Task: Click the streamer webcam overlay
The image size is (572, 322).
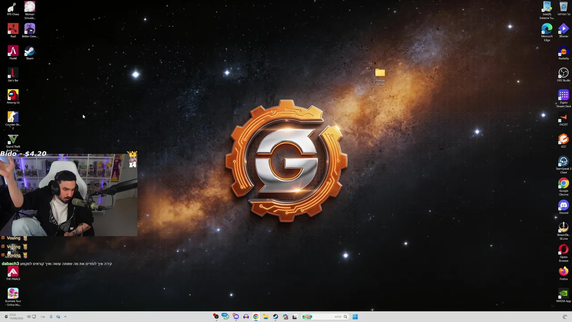Action: (x=68, y=195)
